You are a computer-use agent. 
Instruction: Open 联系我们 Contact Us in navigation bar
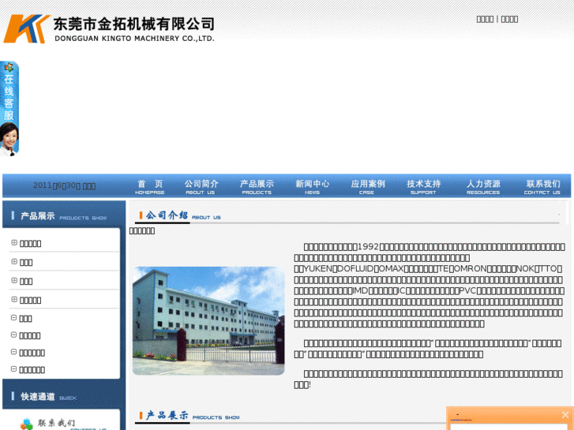543,187
